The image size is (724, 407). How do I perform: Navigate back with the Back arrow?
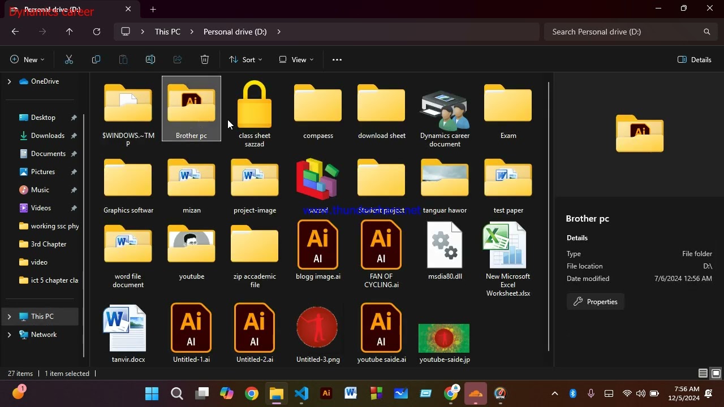(x=15, y=32)
